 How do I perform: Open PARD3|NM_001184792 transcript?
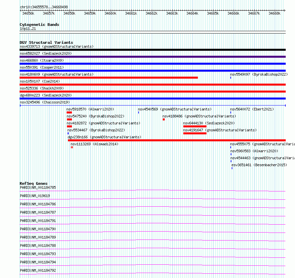38,270
